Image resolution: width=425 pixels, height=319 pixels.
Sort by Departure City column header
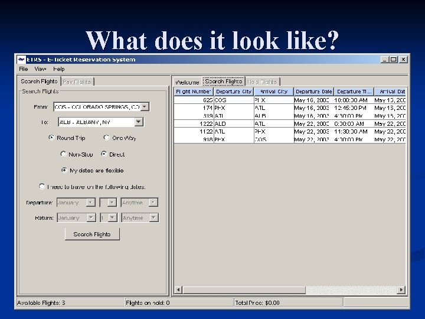234,92
